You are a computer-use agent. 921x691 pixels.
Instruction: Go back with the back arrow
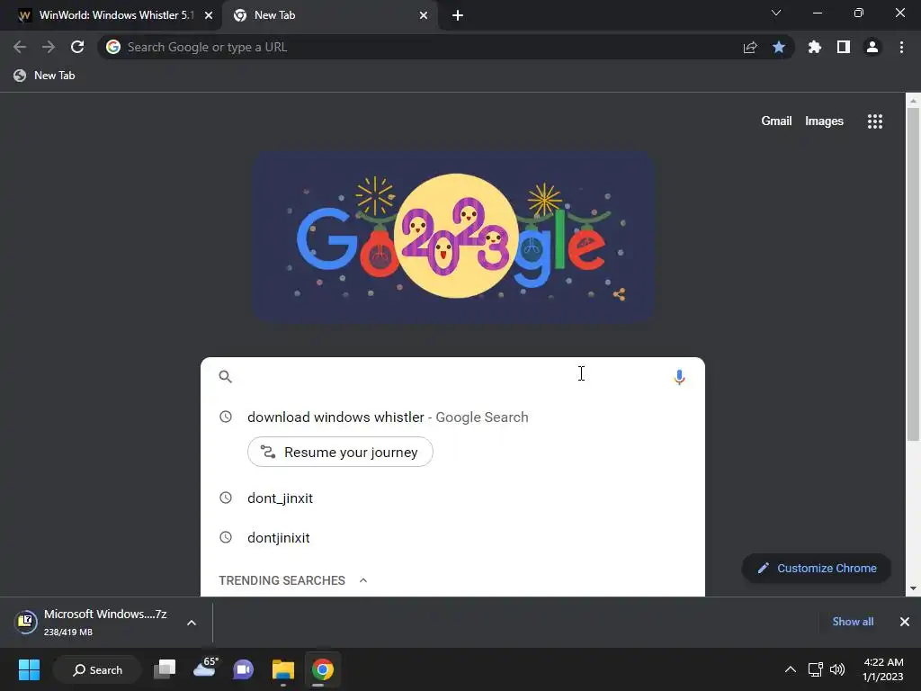coord(20,47)
